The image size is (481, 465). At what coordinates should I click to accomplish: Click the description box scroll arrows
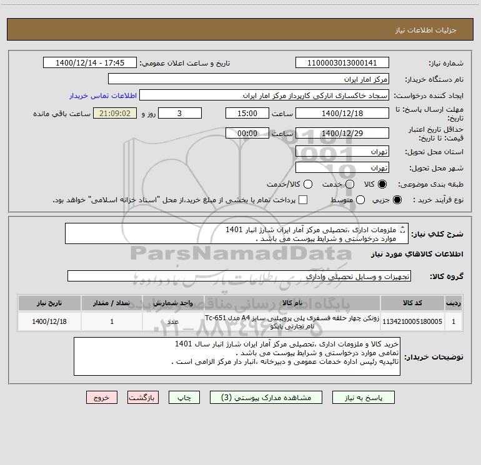tap(402, 229)
